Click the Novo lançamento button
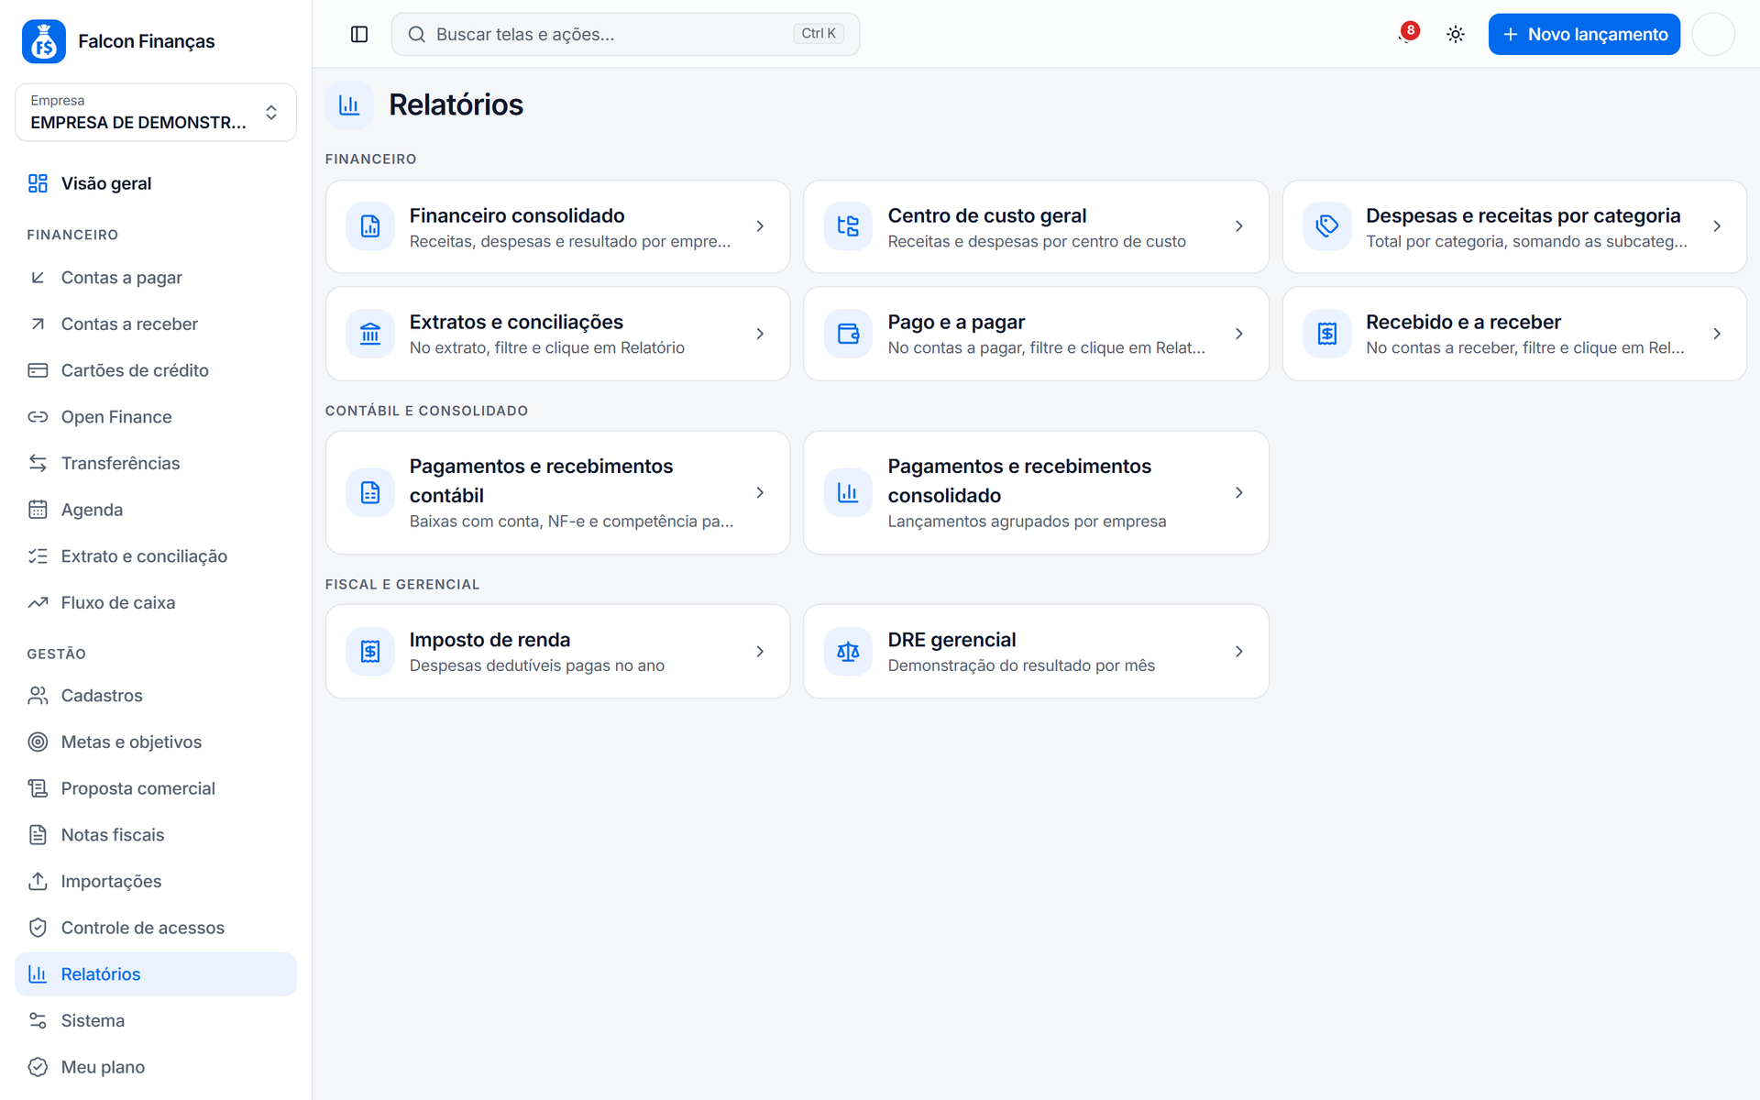Viewport: 1760px width, 1100px height. (1584, 34)
